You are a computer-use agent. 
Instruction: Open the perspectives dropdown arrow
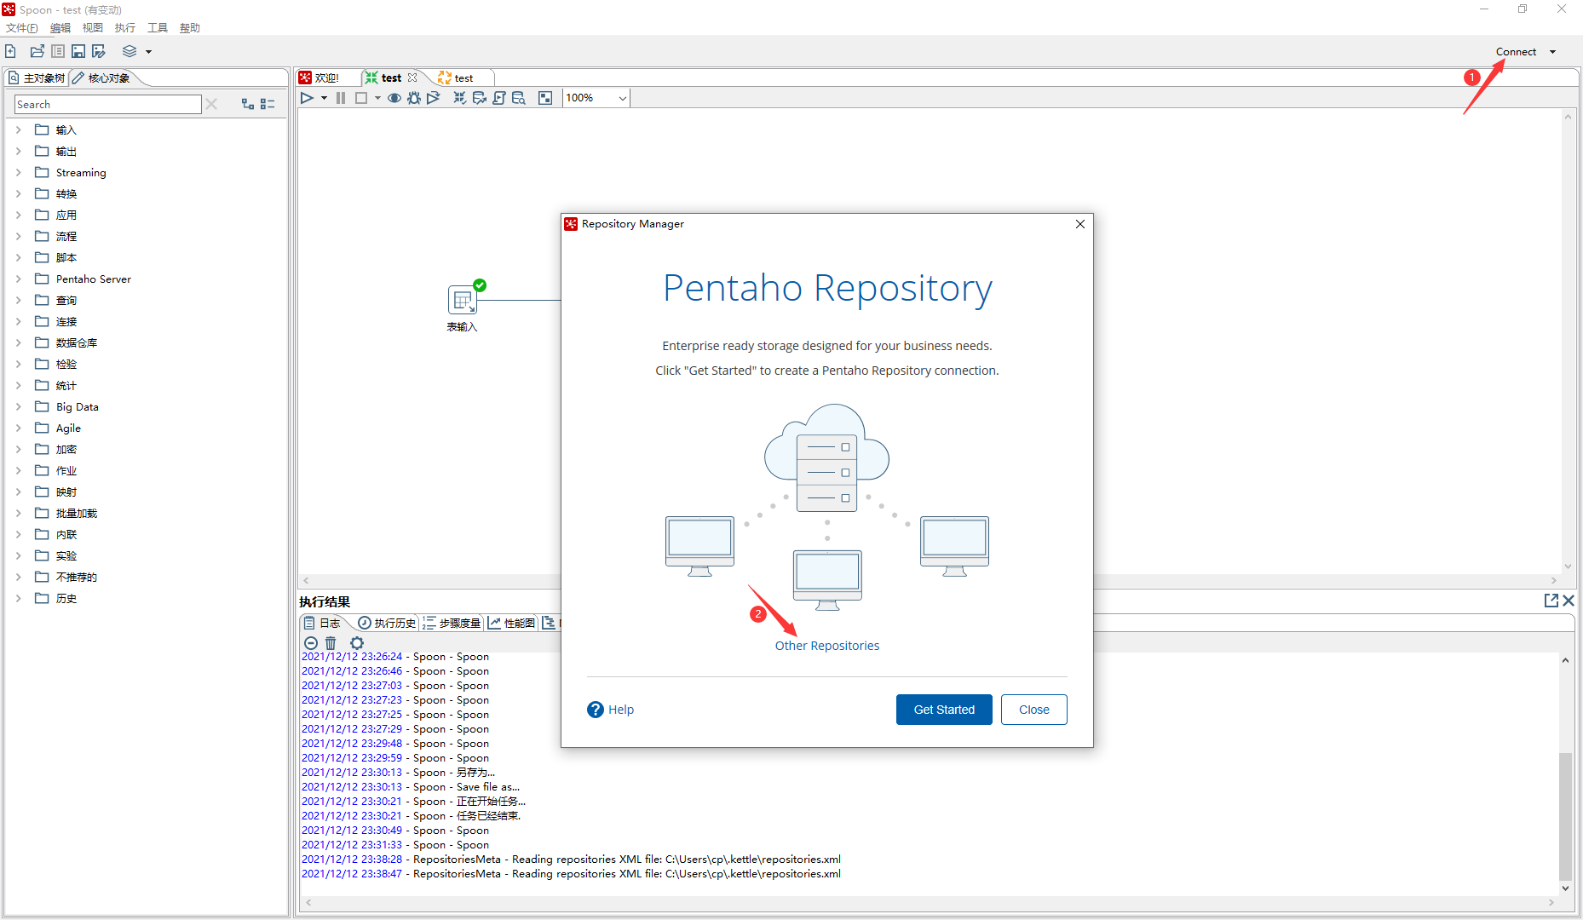(x=148, y=52)
